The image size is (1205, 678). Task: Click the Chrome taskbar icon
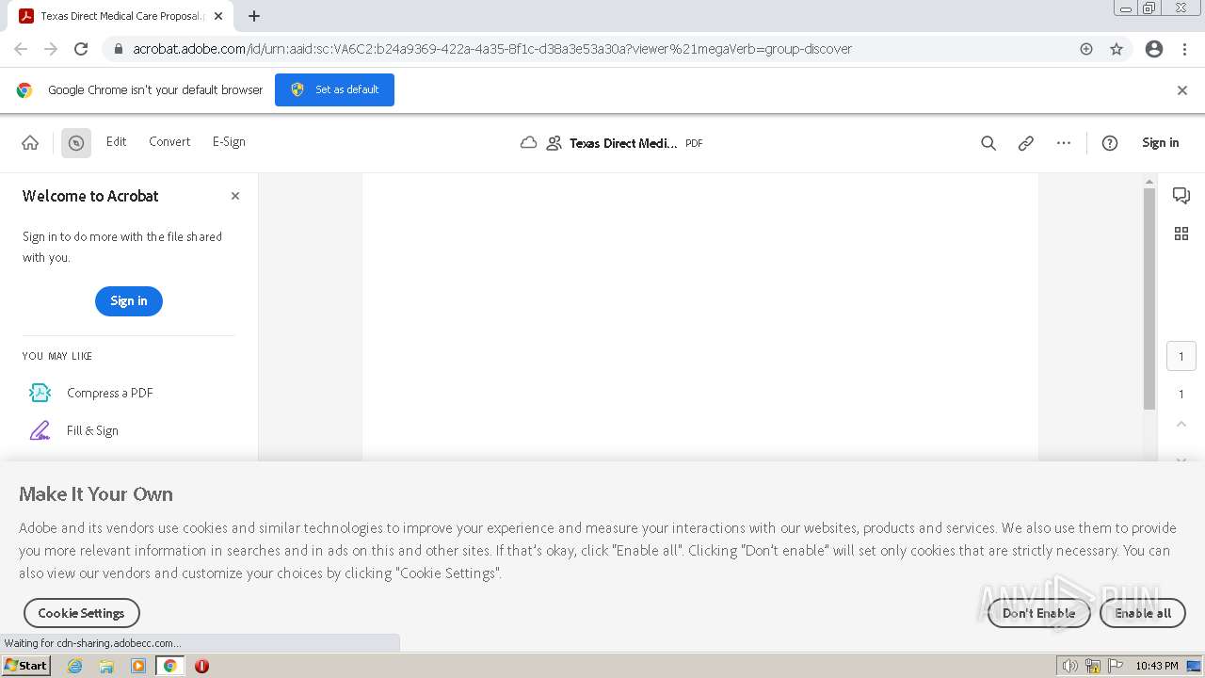click(170, 666)
